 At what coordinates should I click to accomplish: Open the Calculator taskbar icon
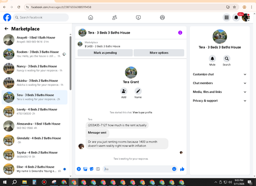34,182
